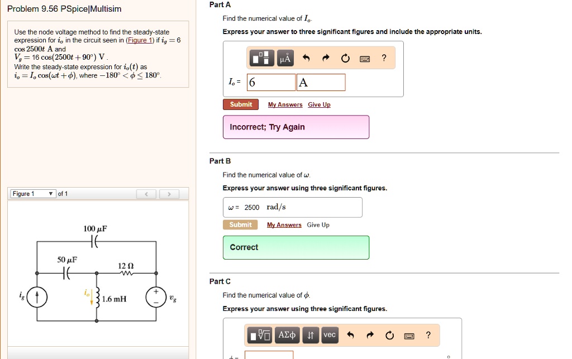Click Give Up for Part A
The image size is (572, 359).
(318, 104)
